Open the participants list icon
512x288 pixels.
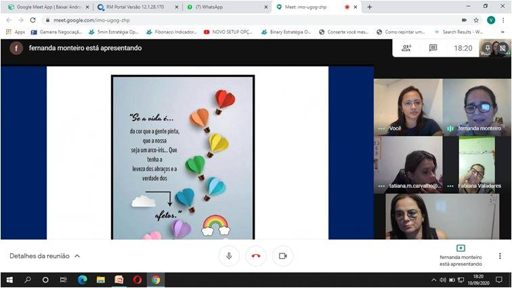406,48
